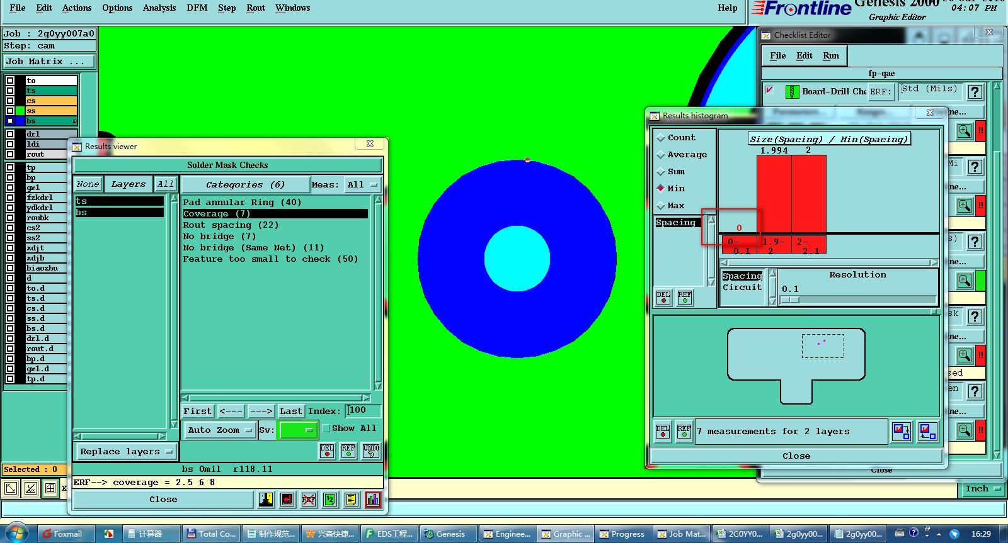Open the Job Matrix ... selector
The width and height of the screenshot is (1008, 543).
(x=49, y=62)
